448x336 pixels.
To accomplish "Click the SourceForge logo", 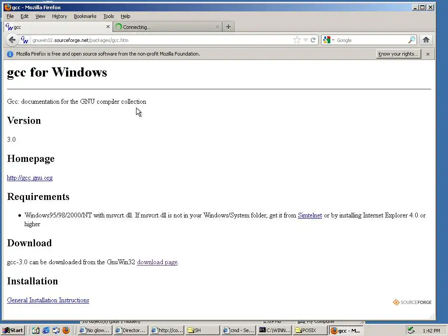I will pyautogui.click(x=412, y=302).
